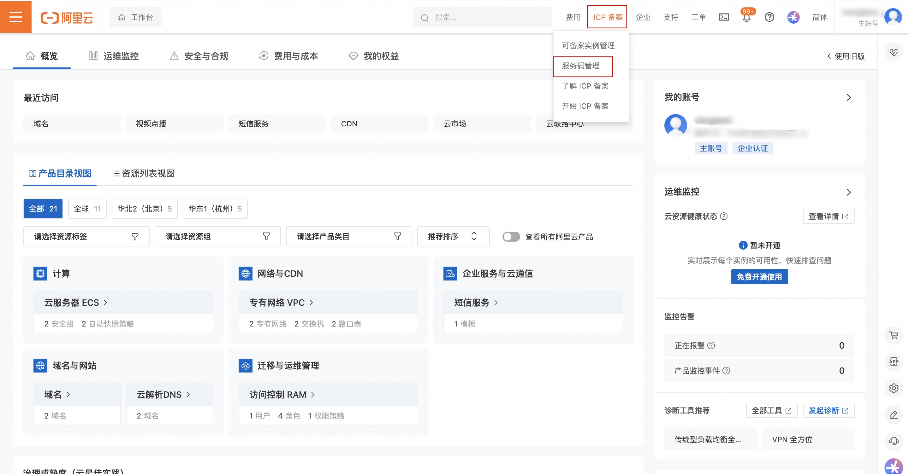Screen dimensions: 909x474
Task: Click help icon next to 正在报警
Action: click(711, 345)
